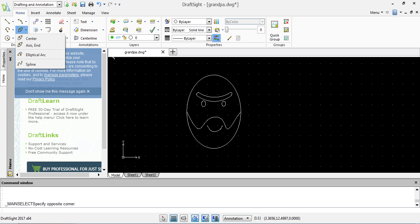Click the Save disk icon
Image resolution: width=420 pixels, height=224 pixels.
[x=83, y=4]
